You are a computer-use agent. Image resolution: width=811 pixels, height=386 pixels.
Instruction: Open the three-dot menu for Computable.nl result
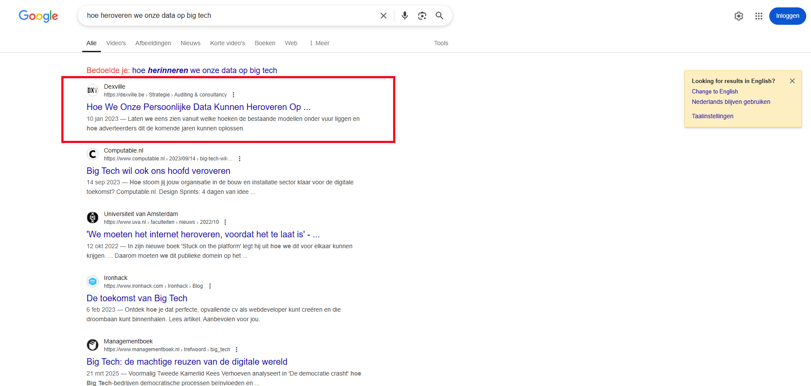click(x=240, y=159)
